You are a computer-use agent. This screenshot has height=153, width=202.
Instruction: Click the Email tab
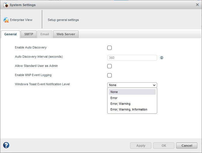click(45, 34)
